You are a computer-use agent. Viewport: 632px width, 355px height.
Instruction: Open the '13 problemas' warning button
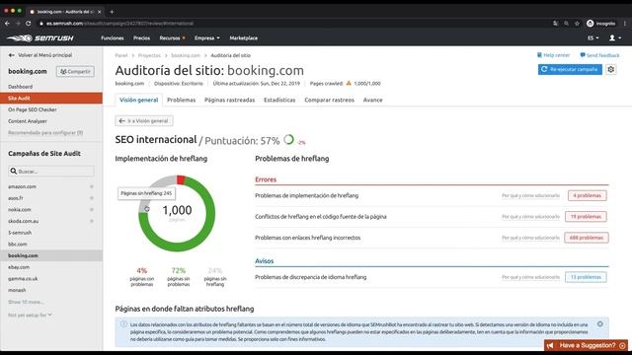(586, 277)
